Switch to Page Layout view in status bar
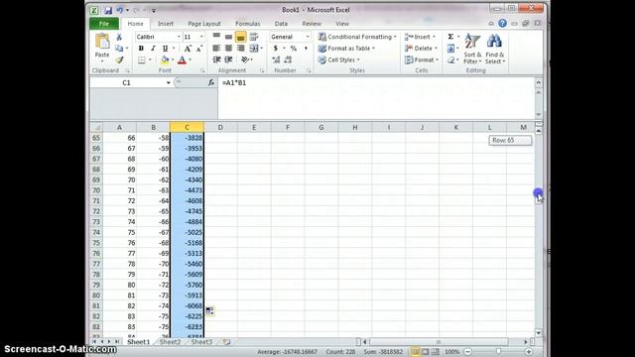Viewport: 635px width, 357px height. [x=426, y=352]
